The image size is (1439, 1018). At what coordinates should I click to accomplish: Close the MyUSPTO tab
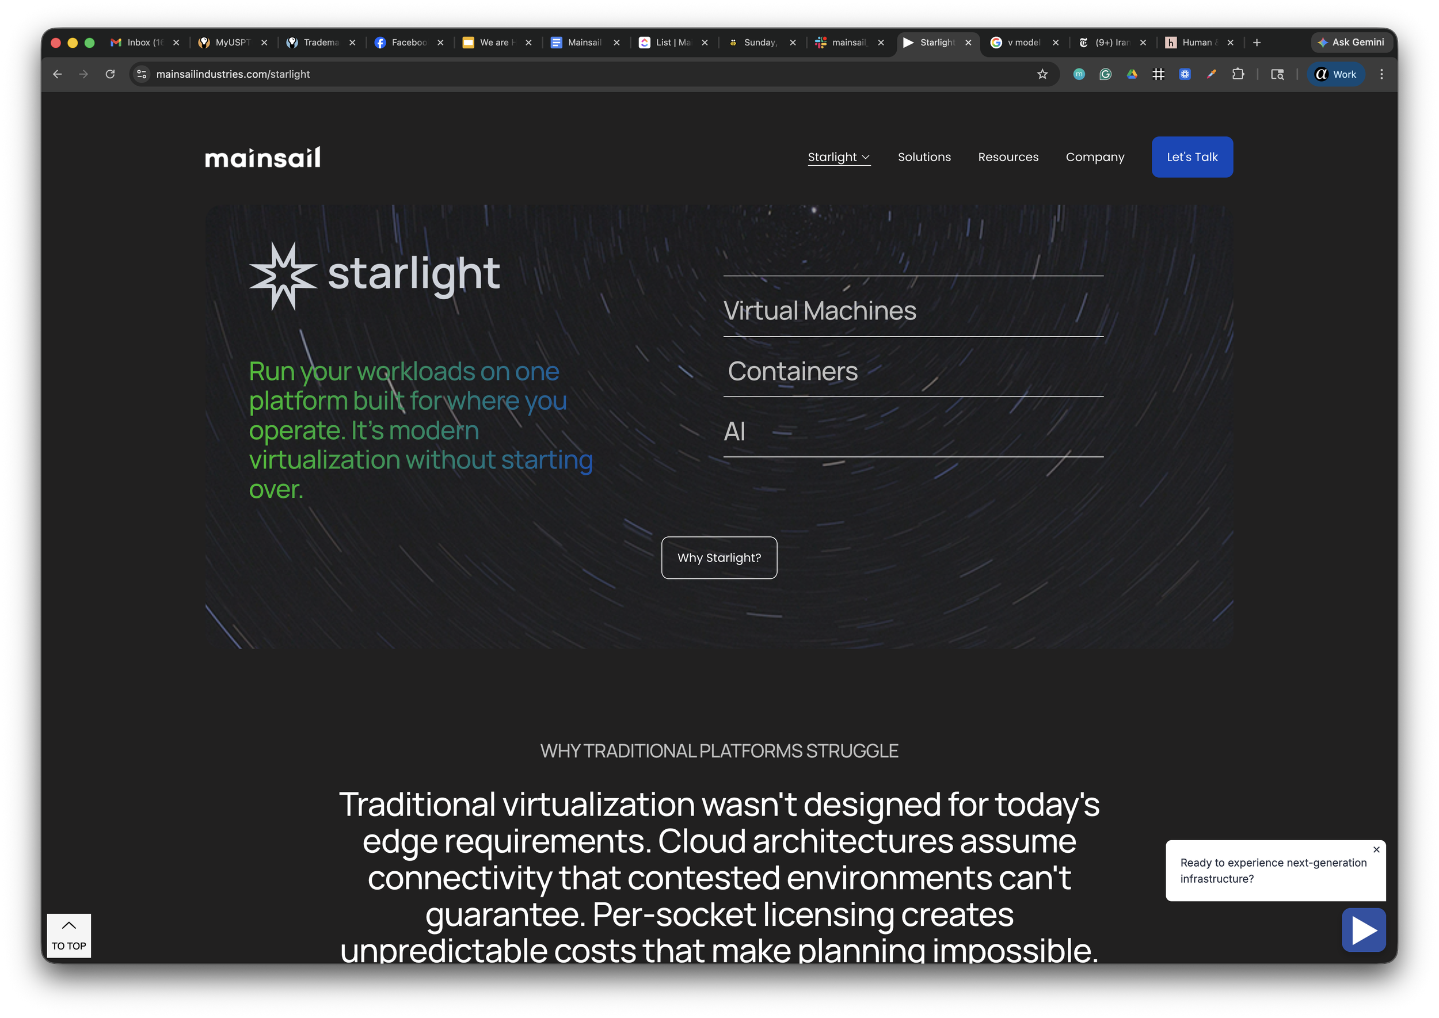[x=264, y=43]
